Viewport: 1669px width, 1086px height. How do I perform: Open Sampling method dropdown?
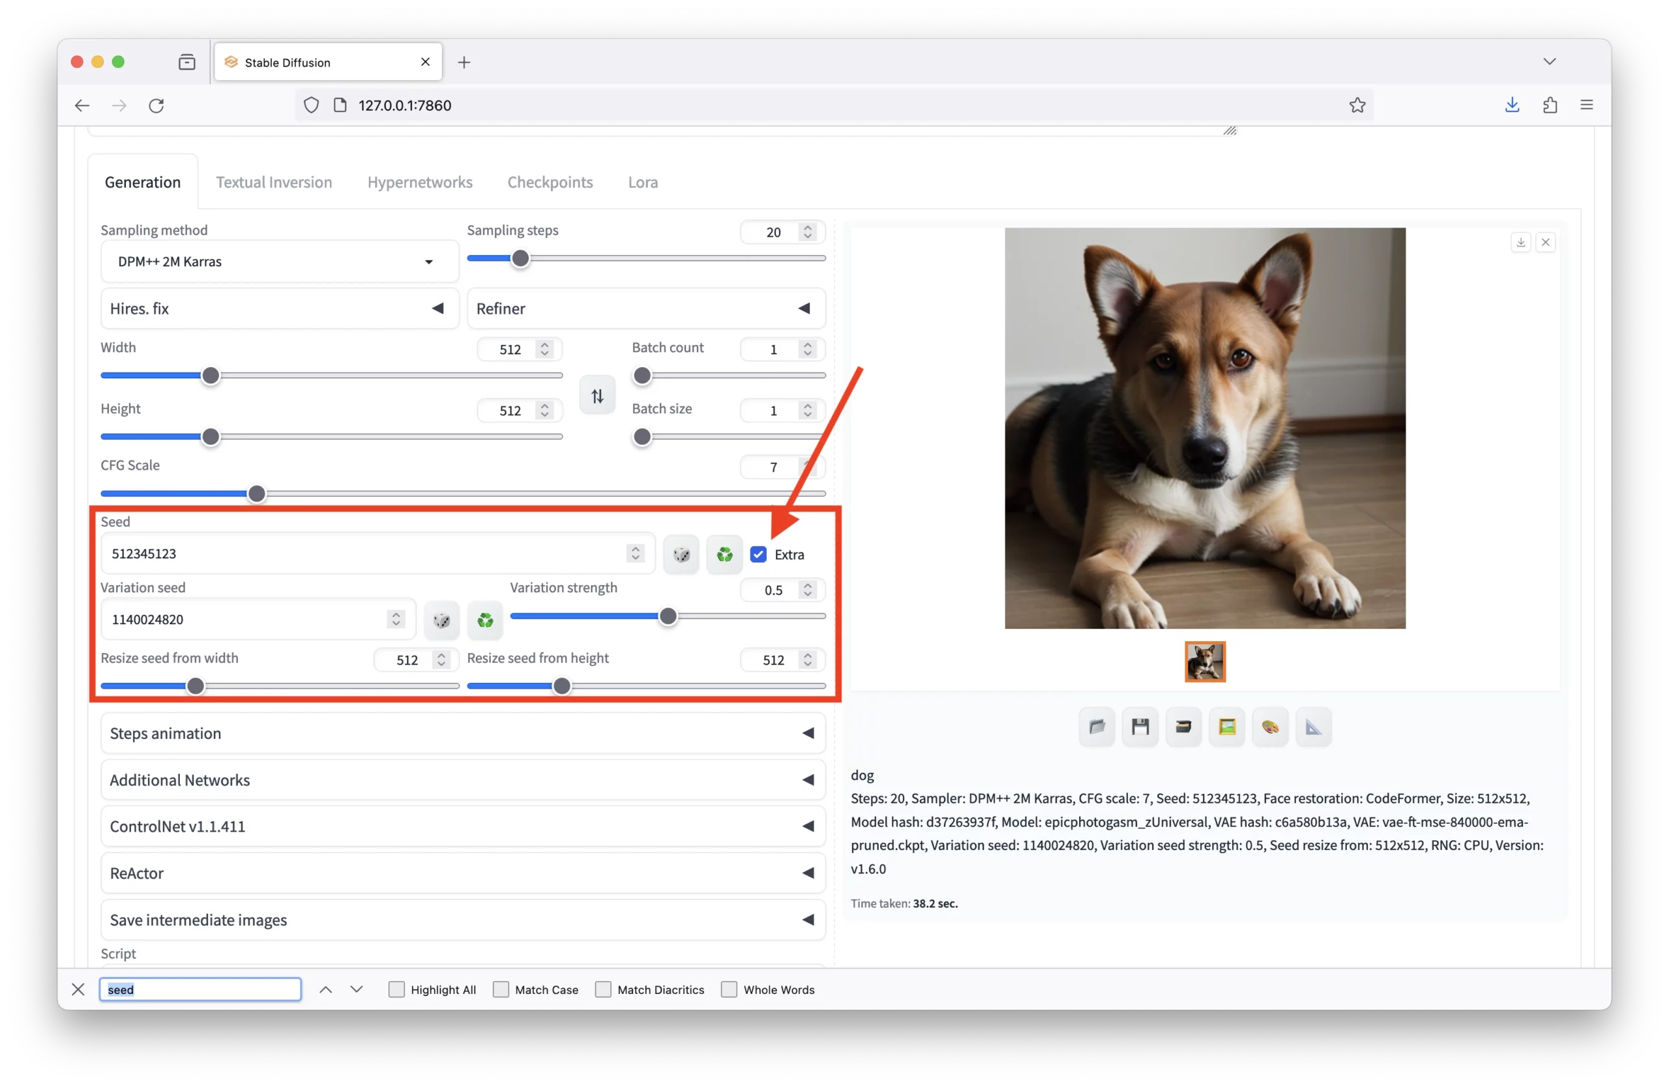point(280,262)
